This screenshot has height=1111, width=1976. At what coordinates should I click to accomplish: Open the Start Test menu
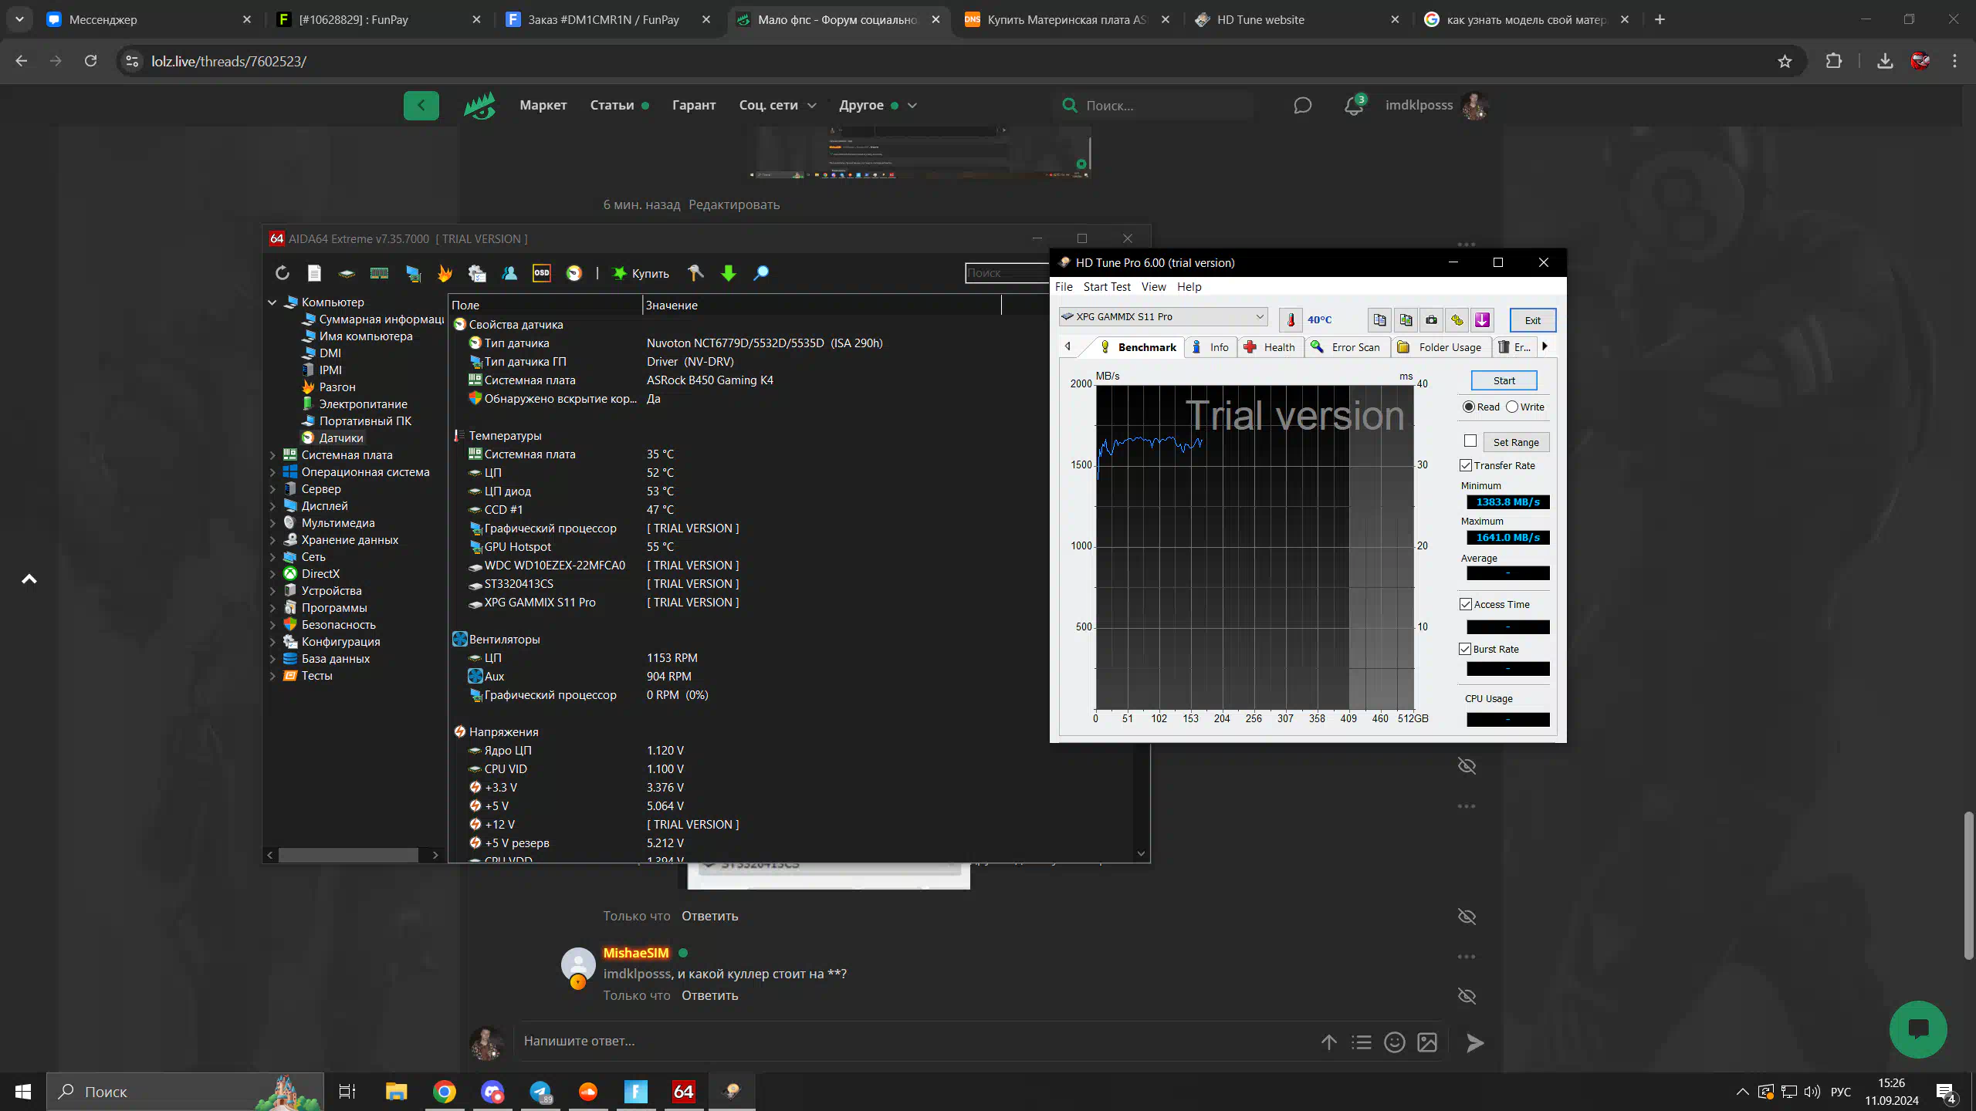(x=1106, y=287)
